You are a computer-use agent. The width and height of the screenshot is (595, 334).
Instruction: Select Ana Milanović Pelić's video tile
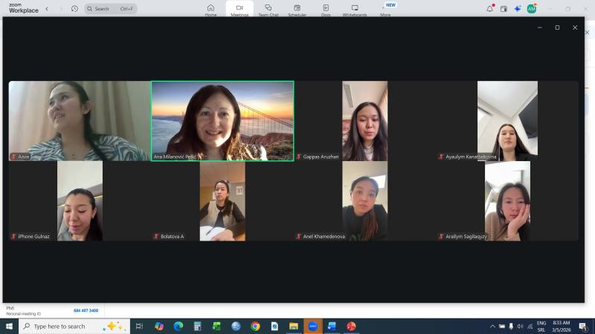(x=222, y=120)
